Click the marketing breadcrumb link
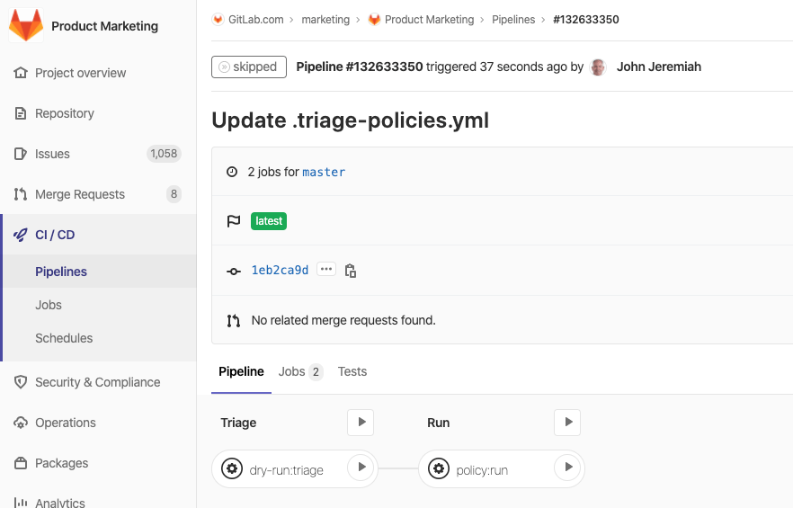This screenshot has width=793, height=508. point(325,20)
